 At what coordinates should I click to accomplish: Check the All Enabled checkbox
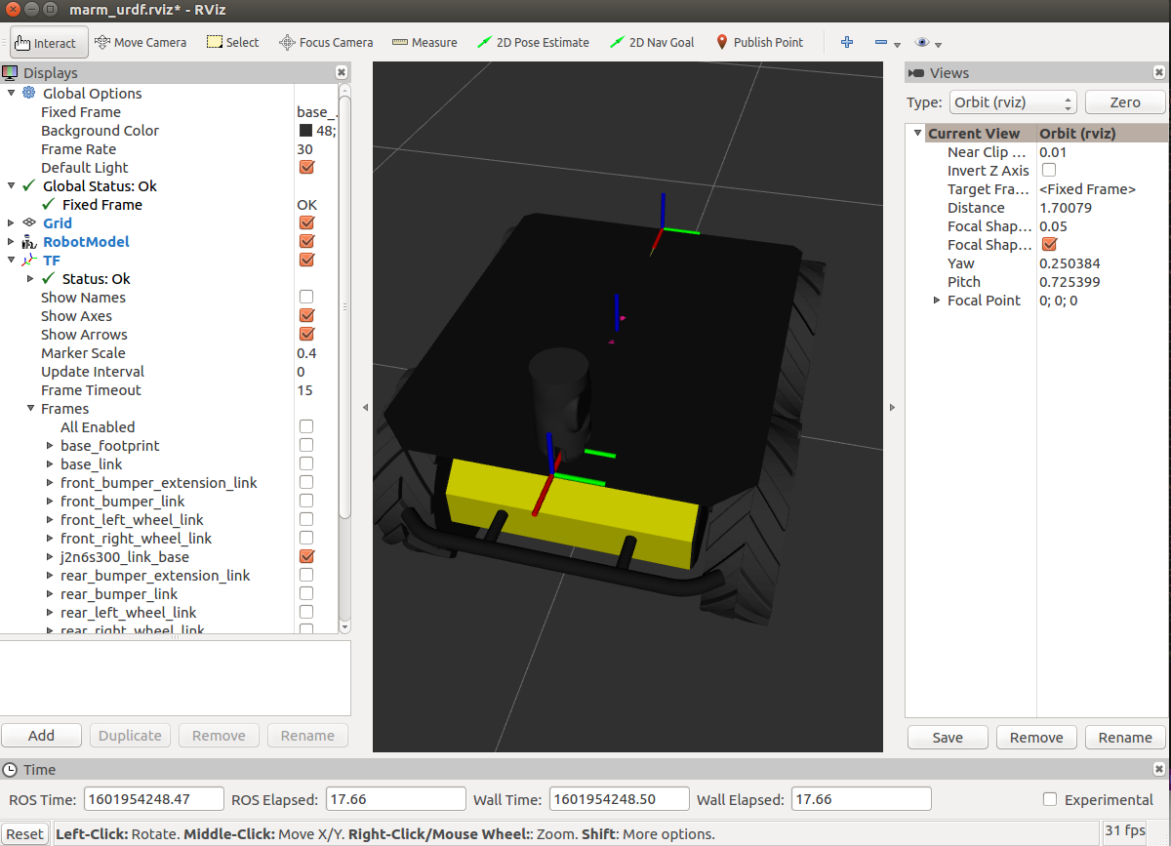click(x=306, y=426)
